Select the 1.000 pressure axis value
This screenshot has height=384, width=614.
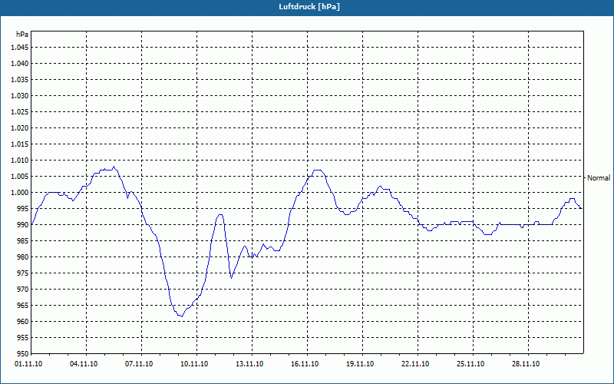(20, 193)
